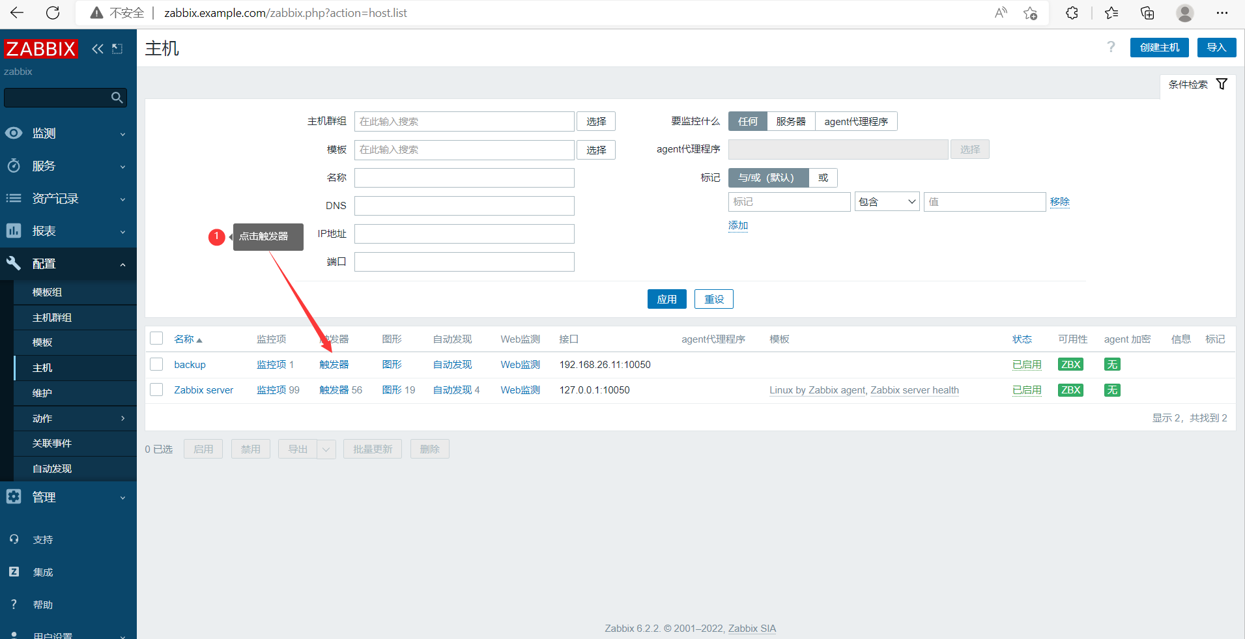The height and width of the screenshot is (639, 1245).
Task: Collapse the sidebar with double-arrow icon
Action: 98,49
